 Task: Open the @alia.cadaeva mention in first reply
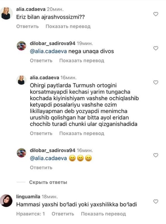pos(48,51)
